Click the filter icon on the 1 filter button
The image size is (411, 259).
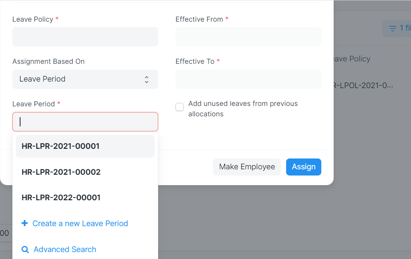(393, 28)
